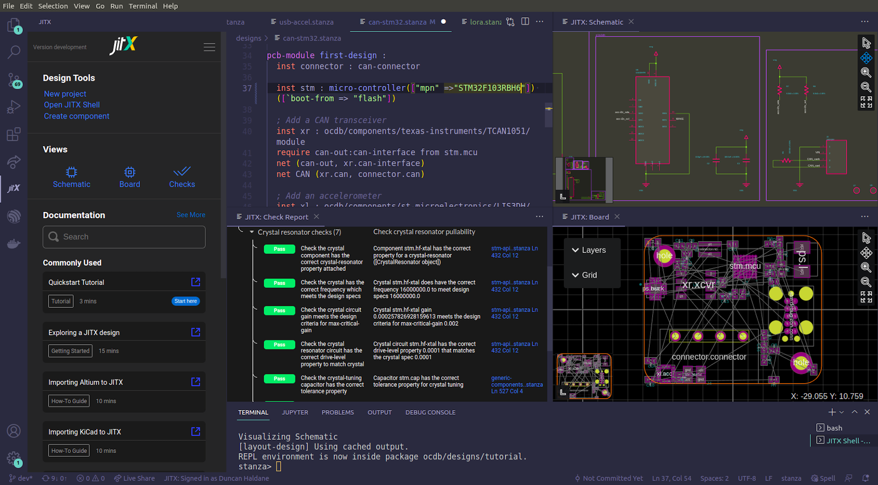Select the JITX Shell terminal entry

pyautogui.click(x=844, y=441)
